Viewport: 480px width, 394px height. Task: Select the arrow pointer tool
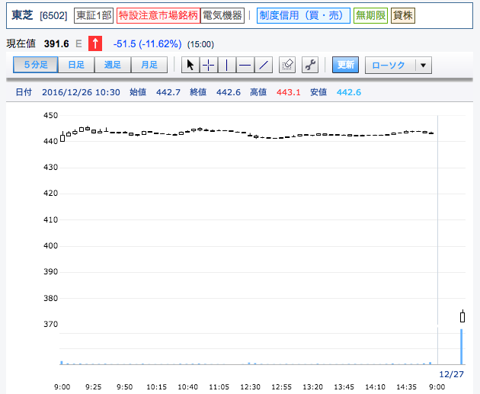click(x=190, y=65)
